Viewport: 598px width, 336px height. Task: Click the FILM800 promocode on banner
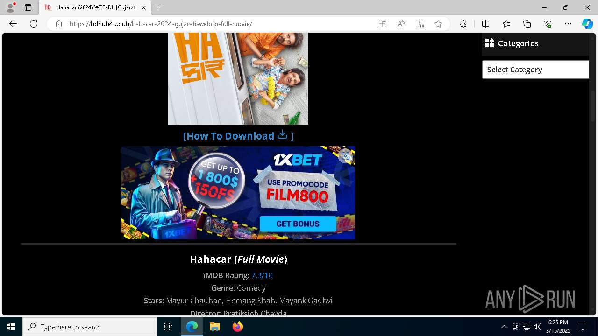[298, 196]
